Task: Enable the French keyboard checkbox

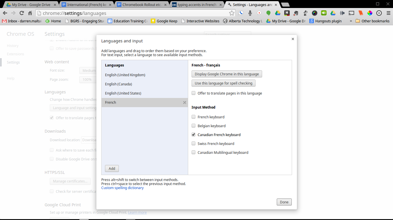Action: pyautogui.click(x=194, y=117)
